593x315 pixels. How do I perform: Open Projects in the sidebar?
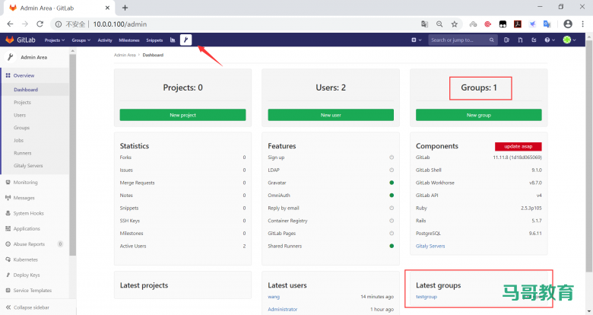coord(22,102)
